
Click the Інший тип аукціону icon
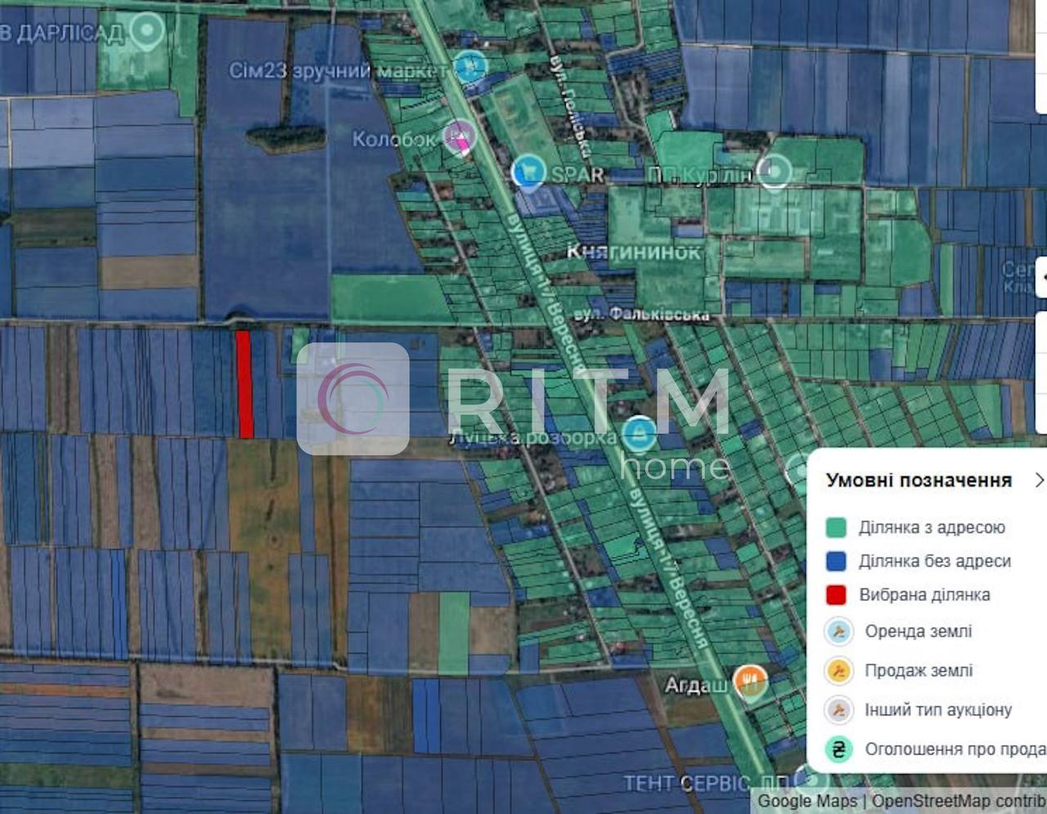838,710
